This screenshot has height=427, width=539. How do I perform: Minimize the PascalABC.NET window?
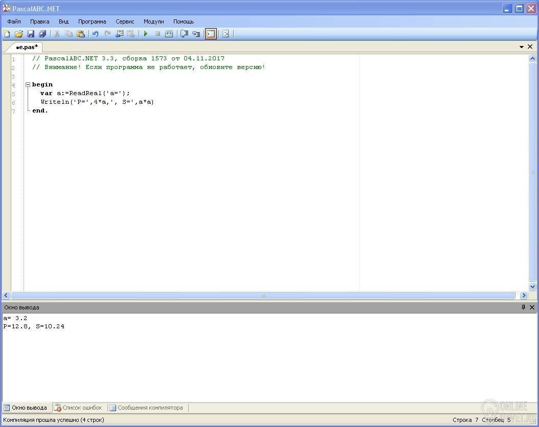tap(507, 8)
